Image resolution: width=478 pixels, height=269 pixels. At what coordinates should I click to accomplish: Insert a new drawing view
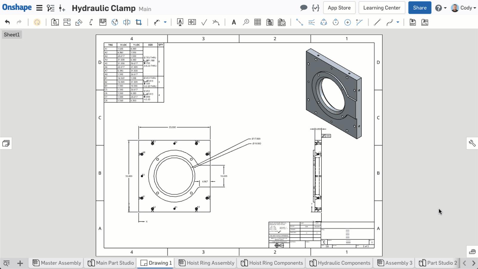click(x=55, y=22)
